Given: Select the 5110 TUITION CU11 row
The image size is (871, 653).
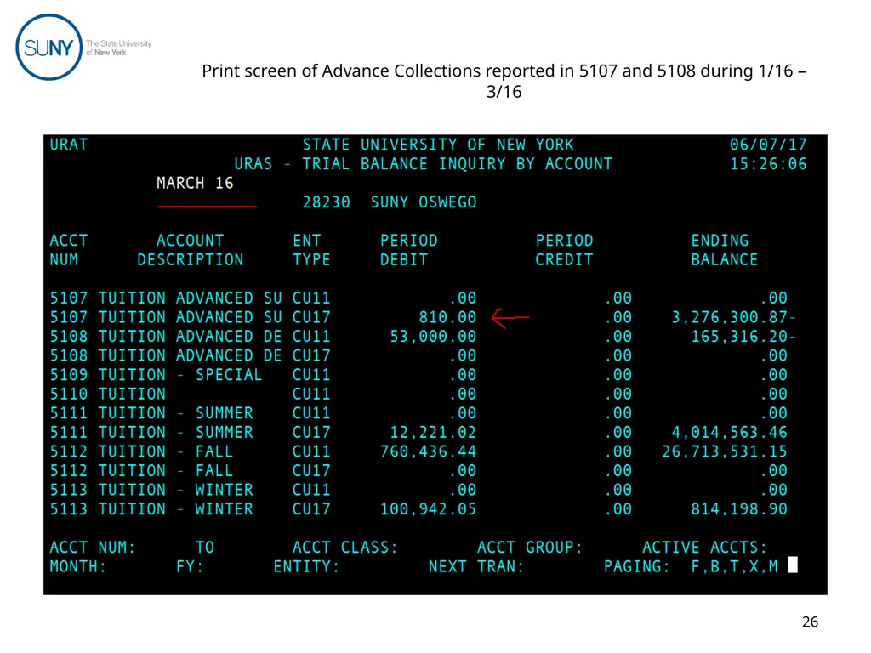Looking at the screenshot, I should (418, 395).
